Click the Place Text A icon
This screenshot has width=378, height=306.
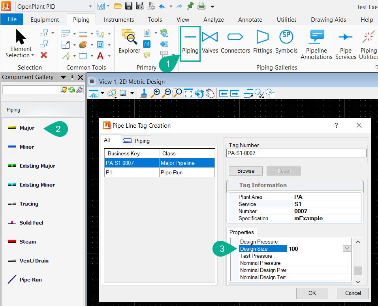(100, 56)
